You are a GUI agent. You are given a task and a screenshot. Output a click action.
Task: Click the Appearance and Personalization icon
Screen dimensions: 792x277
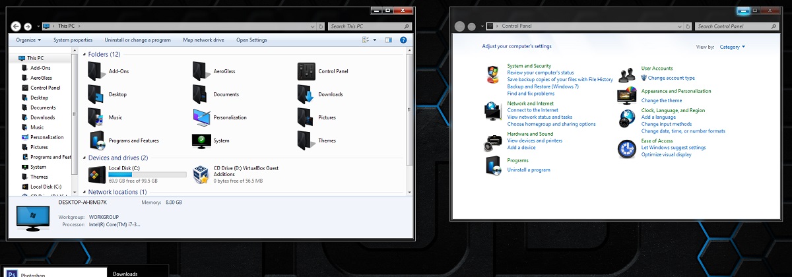point(627,96)
